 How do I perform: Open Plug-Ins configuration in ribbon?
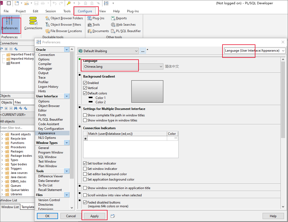[96, 18]
